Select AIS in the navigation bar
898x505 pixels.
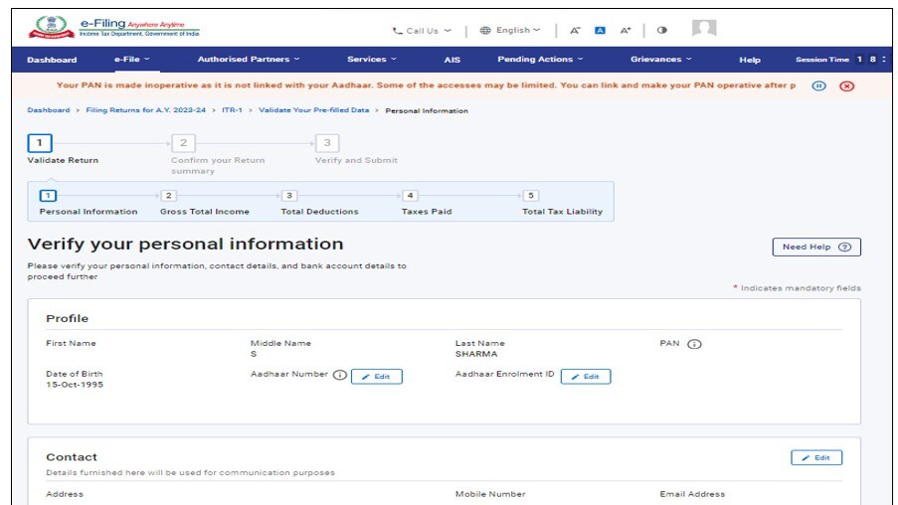(x=451, y=60)
